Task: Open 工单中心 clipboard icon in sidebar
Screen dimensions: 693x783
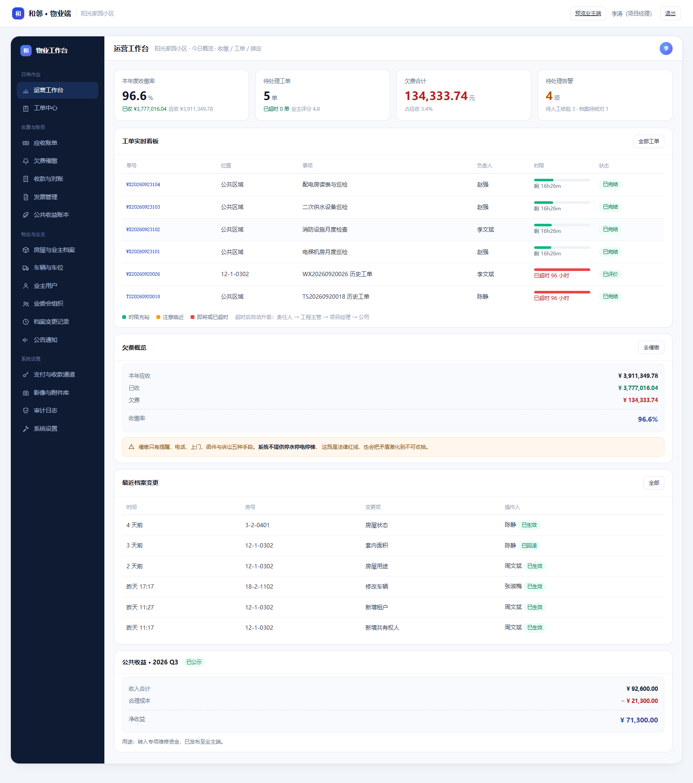Action: tap(26, 108)
